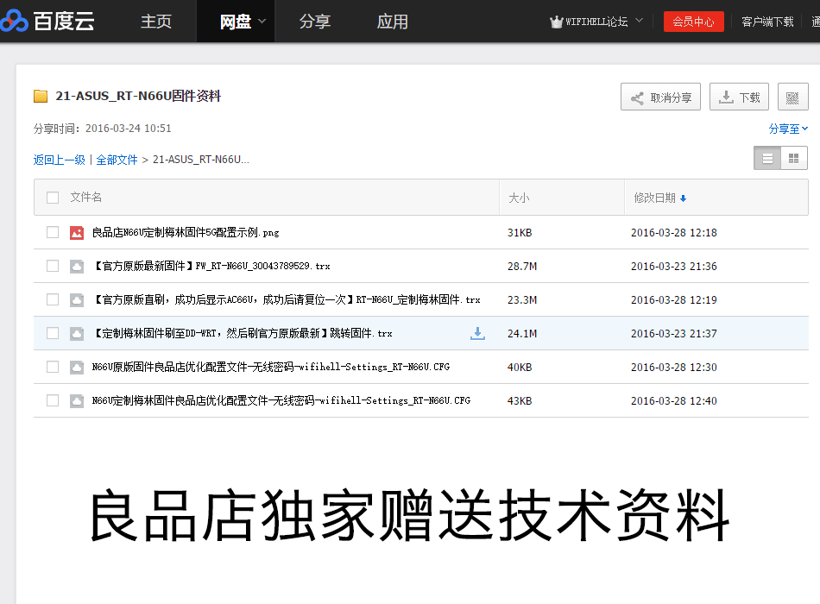Image resolution: width=820 pixels, height=604 pixels.
Task: Open the 网盘 tab
Action: point(236,22)
